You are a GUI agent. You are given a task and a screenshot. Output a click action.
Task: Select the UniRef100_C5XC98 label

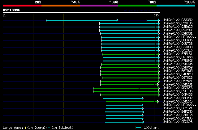(x=178, y=122)
